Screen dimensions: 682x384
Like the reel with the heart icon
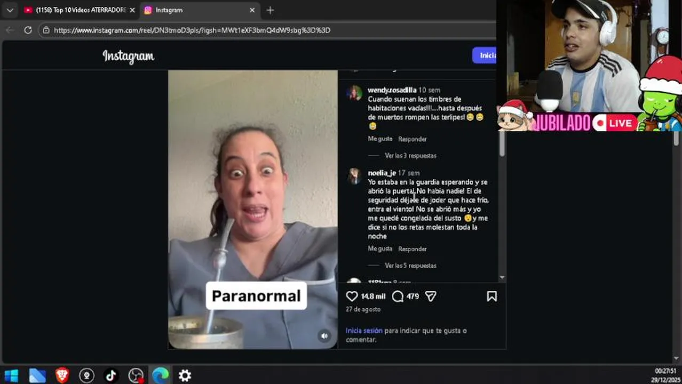coord(352,296)
